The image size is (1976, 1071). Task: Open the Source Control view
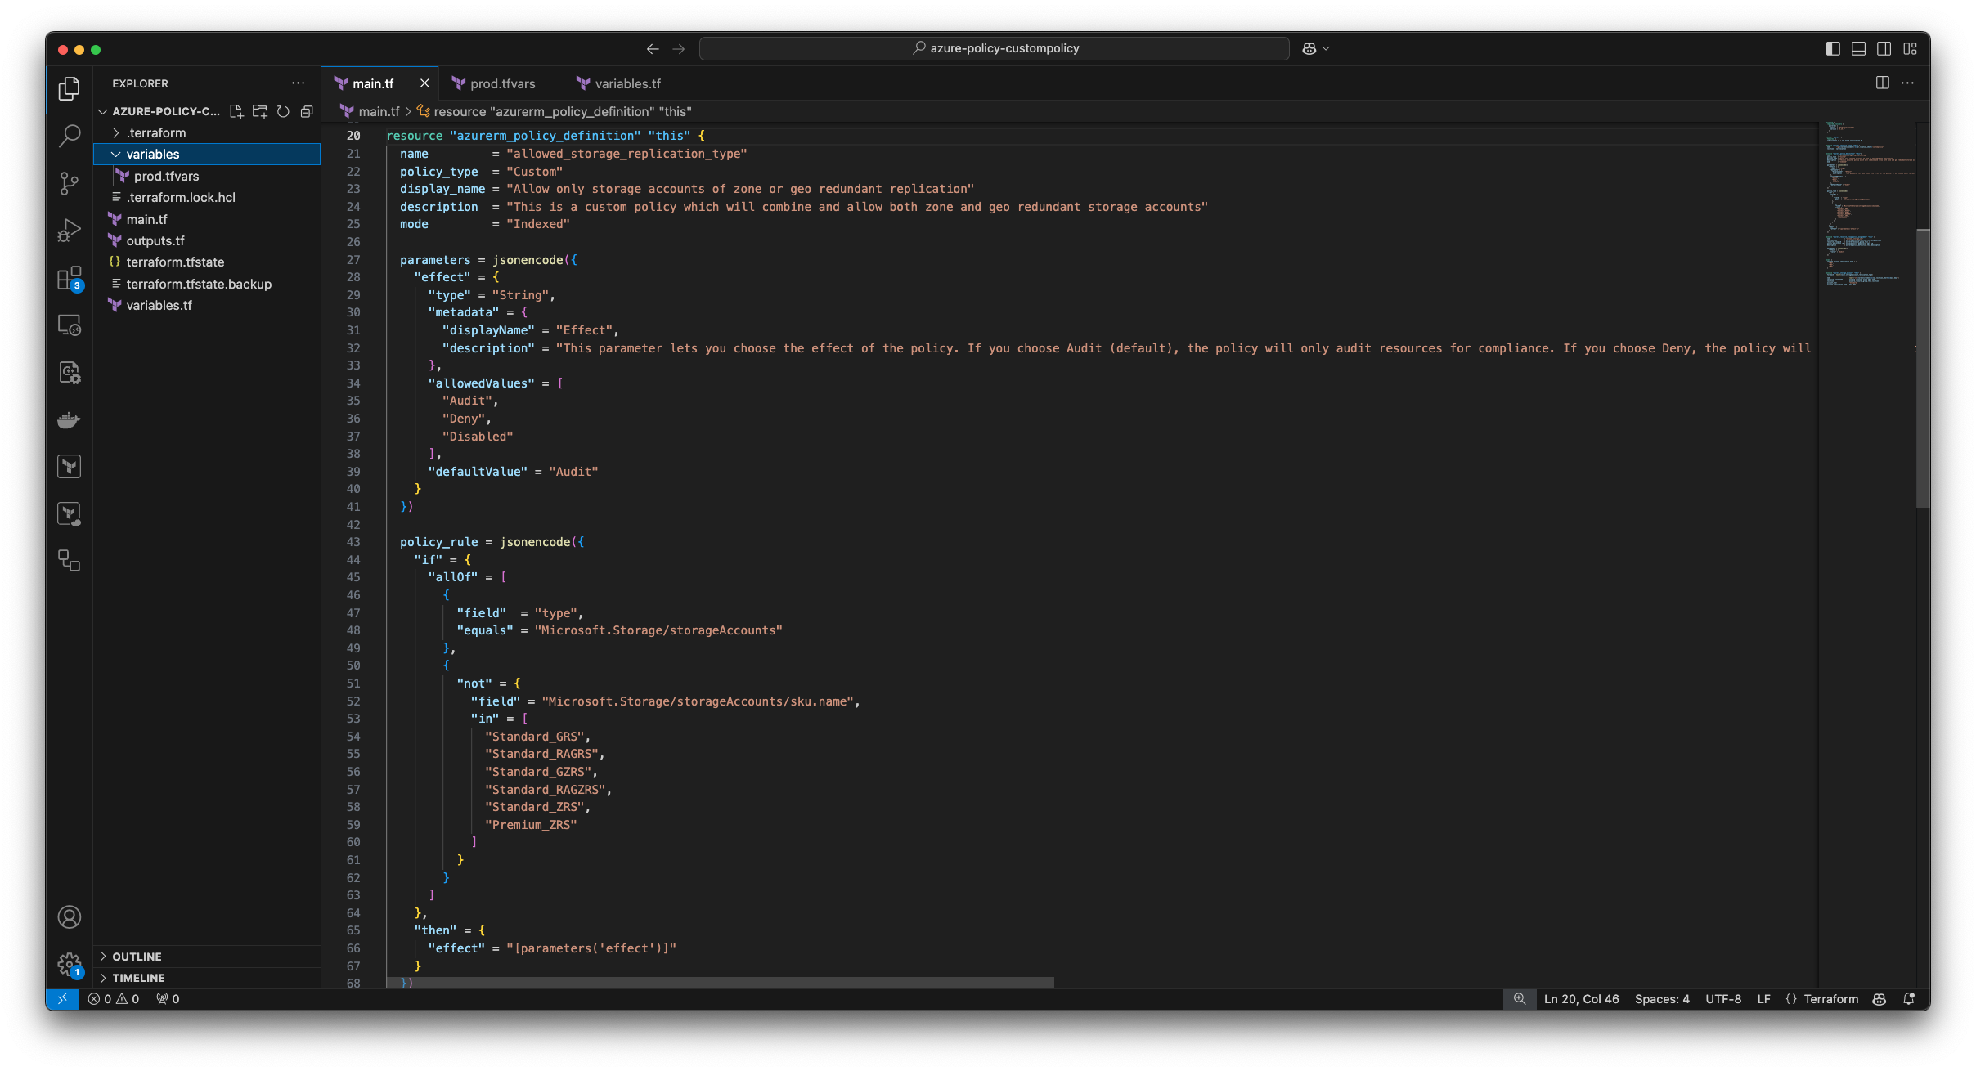point(69,183)
